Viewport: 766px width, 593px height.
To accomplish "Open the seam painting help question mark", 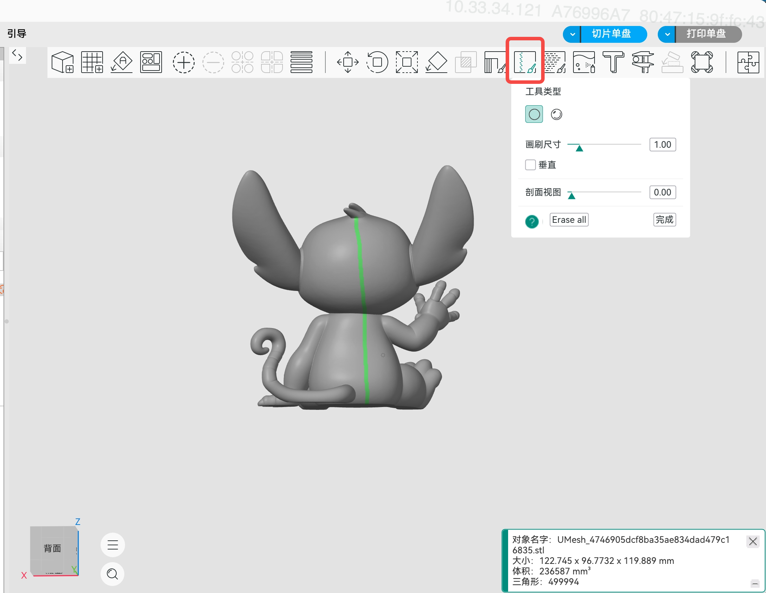I will 532,221.
